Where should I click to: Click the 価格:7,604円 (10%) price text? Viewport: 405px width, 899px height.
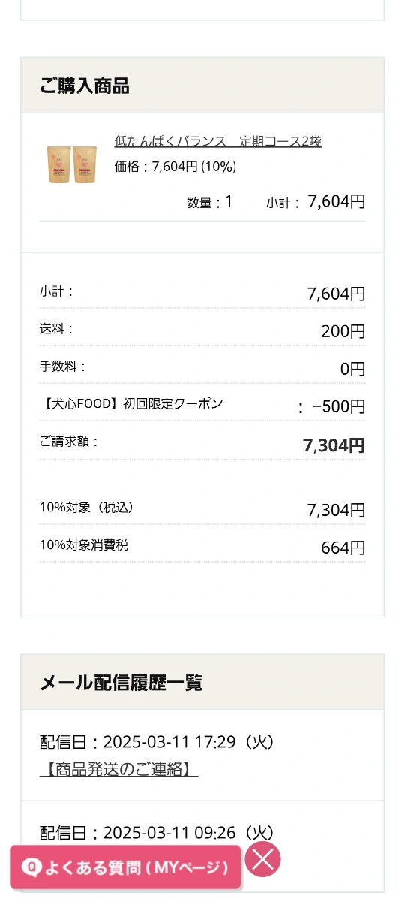click(175, 167)
